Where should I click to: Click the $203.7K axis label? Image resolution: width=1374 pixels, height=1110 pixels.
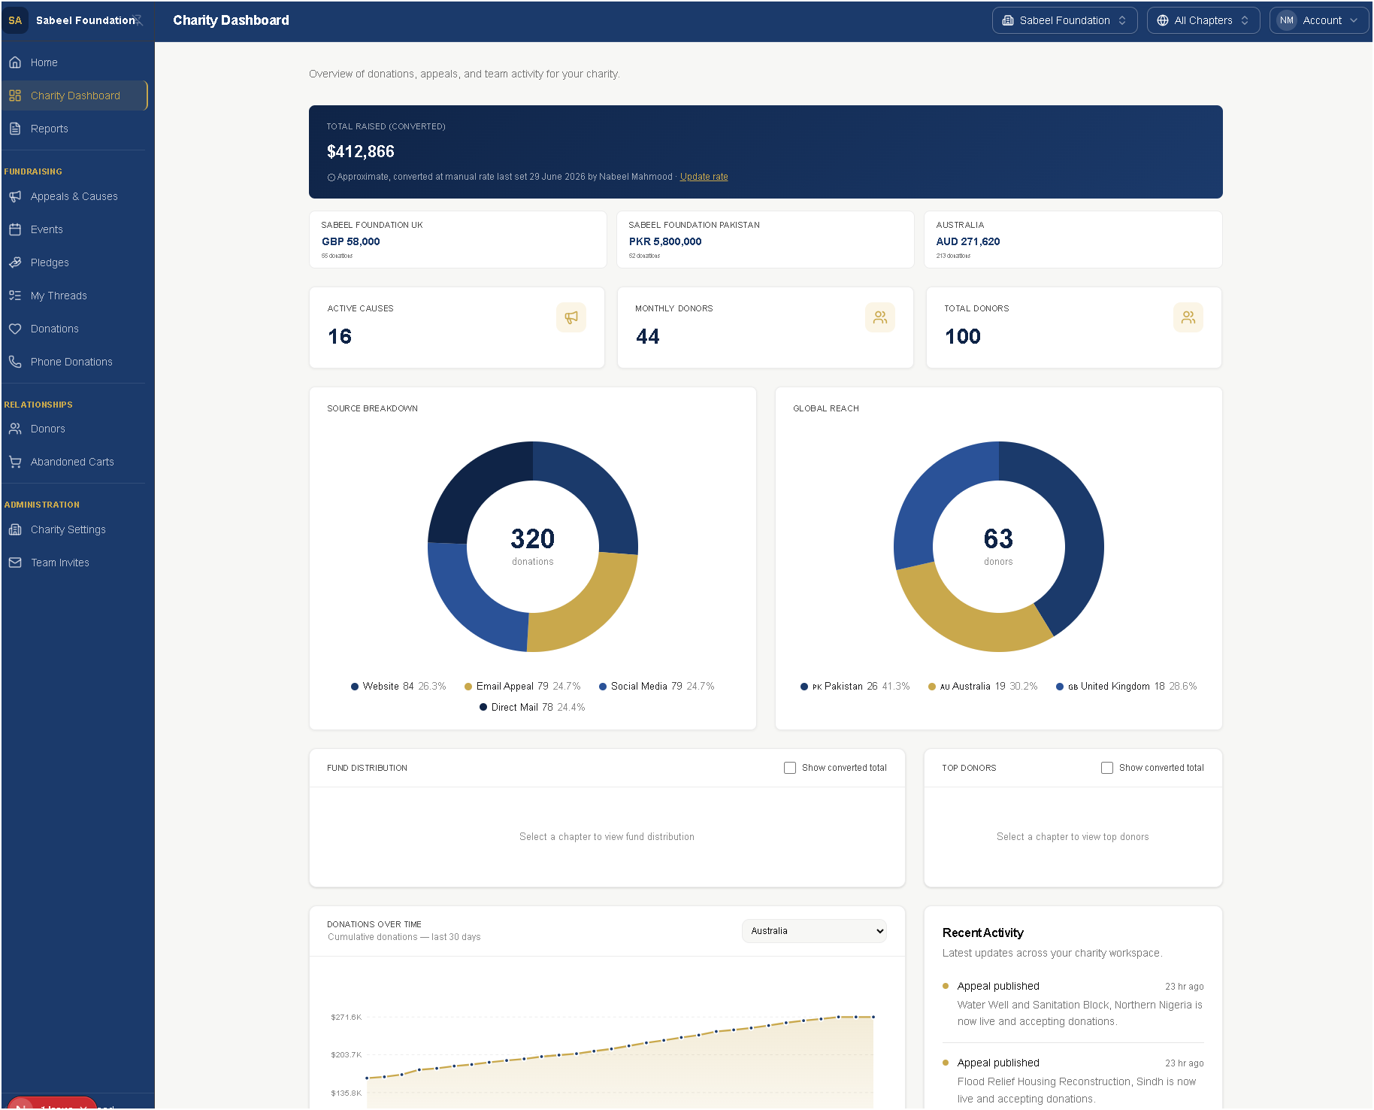(347, 1055)
